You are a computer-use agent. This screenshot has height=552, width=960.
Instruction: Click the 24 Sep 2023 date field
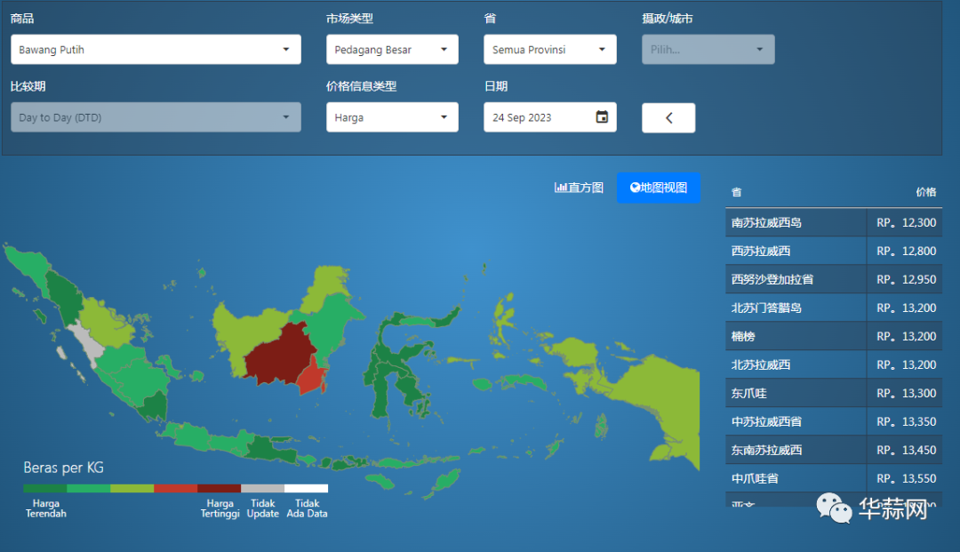pos(550,116)
